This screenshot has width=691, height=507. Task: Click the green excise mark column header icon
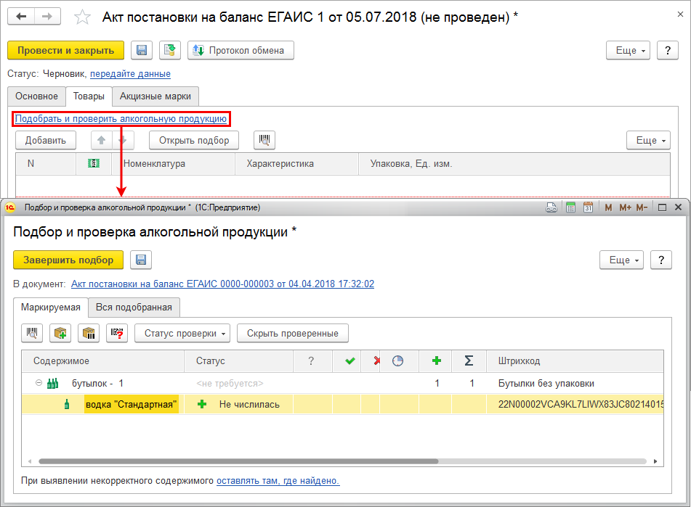(x=94, y=164)
